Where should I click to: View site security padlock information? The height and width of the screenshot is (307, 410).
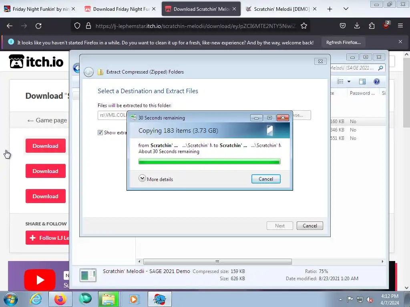[x=88, y=26]
